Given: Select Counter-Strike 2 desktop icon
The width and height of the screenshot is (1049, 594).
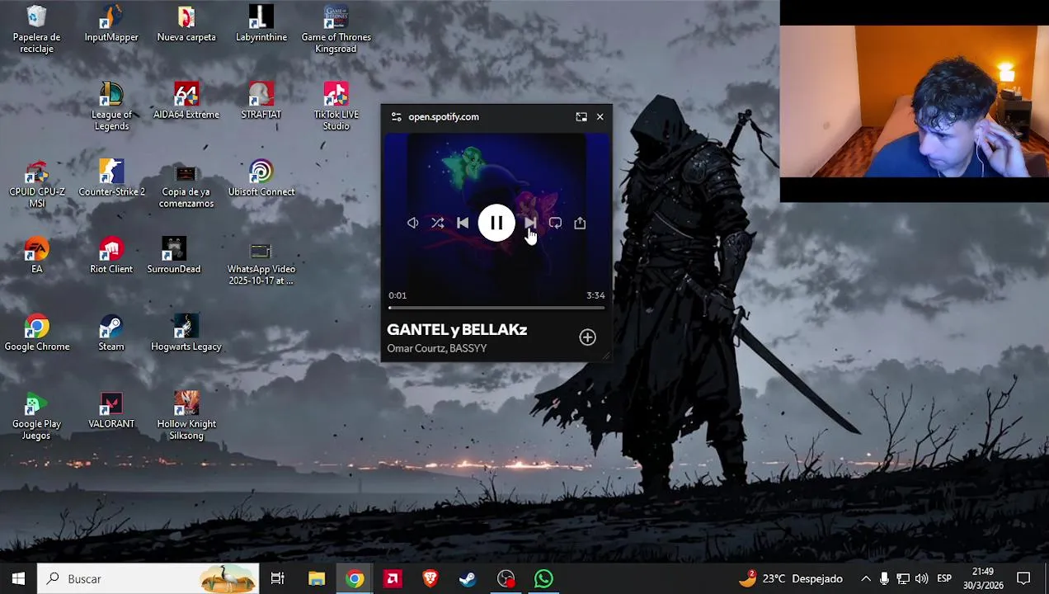Looking at the screenshot, I should [x=111, y=178].
